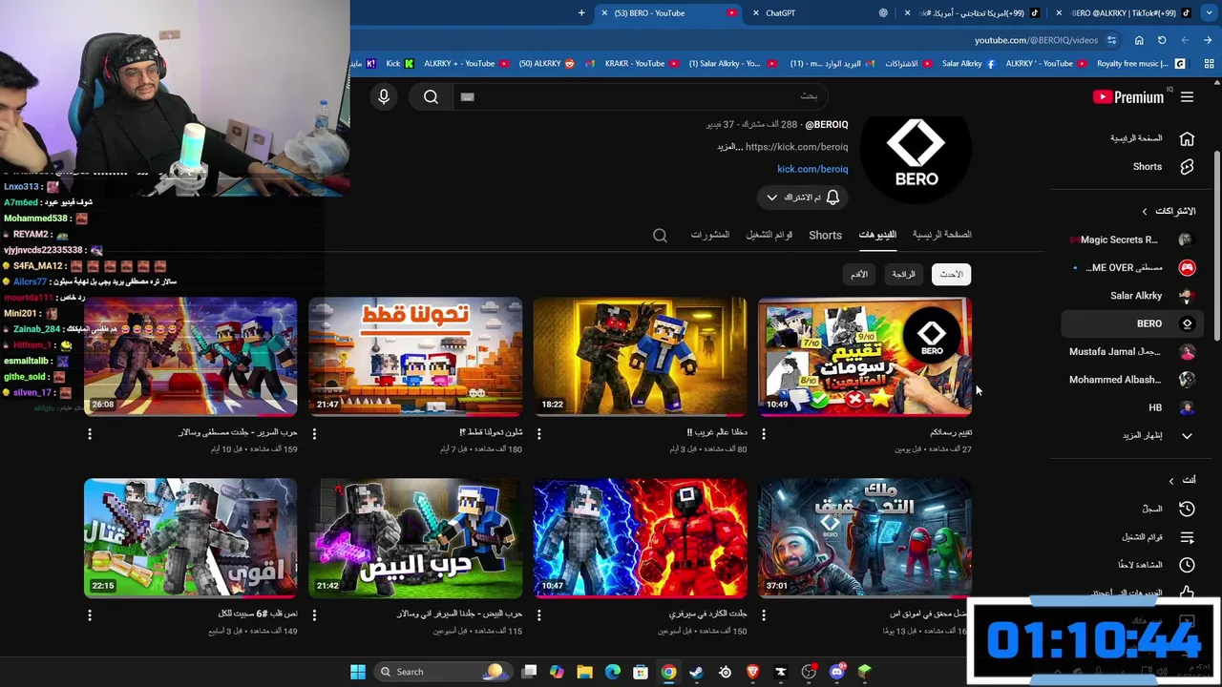Open the 18:22 video thumbnail
This screenshot has width=1222, height=687.
point(640,357)
